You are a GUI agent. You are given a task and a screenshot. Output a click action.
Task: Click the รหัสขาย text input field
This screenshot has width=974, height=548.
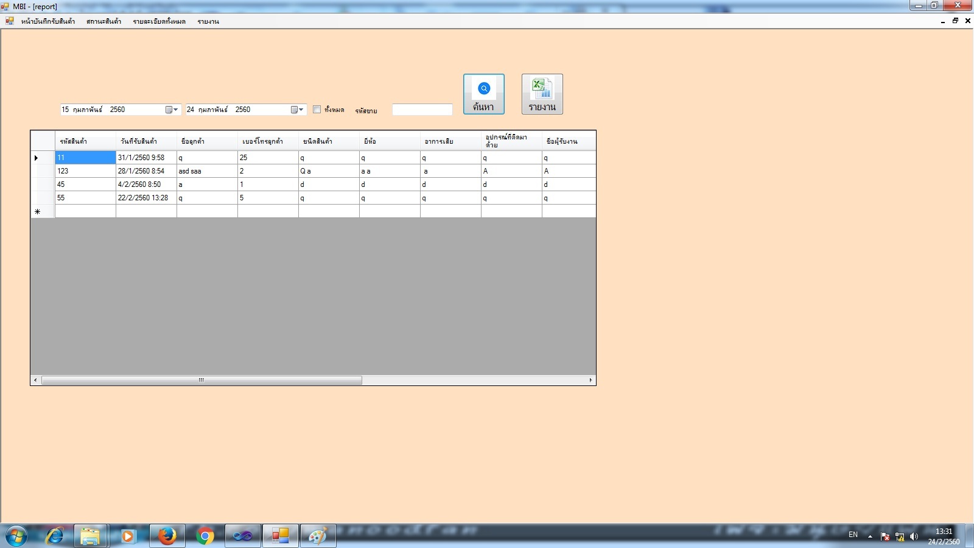pos(422,110)
